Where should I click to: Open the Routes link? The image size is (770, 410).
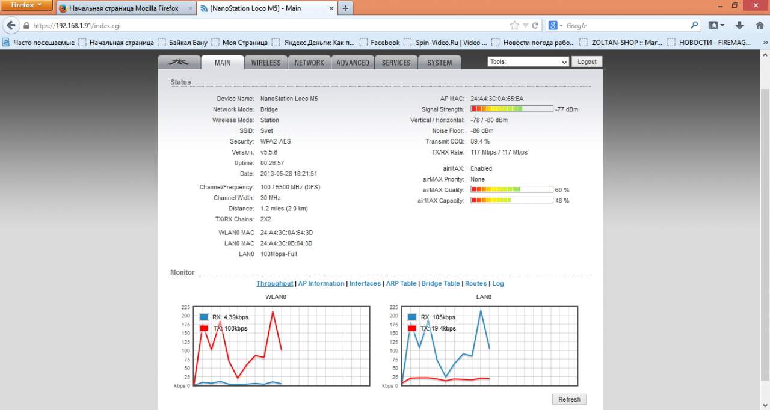pos(476,283)
